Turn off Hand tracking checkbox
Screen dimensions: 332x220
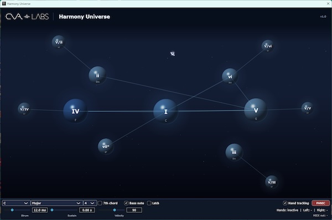pyautogui.click(x=285, y=203)
